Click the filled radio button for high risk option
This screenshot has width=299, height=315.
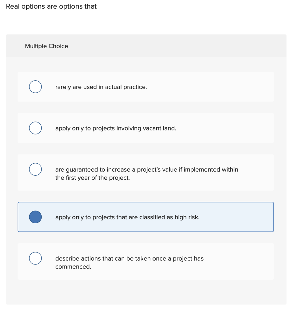[x=35, y=217]
